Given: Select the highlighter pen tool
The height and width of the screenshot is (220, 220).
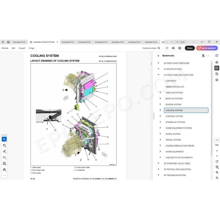Looking at the screenshot, I should (4, 151).
